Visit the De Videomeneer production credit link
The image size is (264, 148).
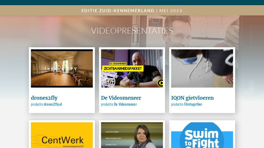point(125,104)
